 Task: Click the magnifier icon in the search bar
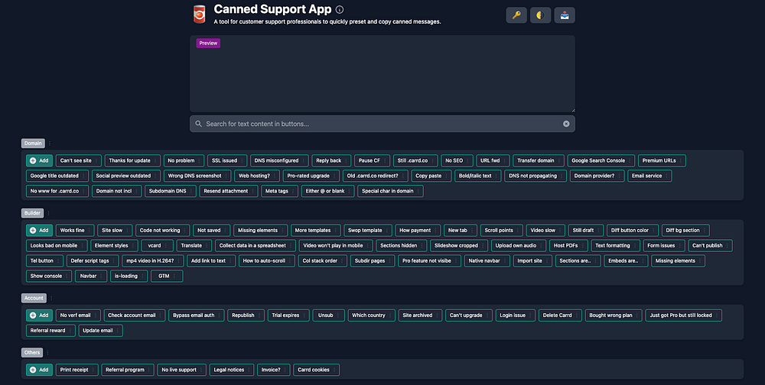coord(199,124)
